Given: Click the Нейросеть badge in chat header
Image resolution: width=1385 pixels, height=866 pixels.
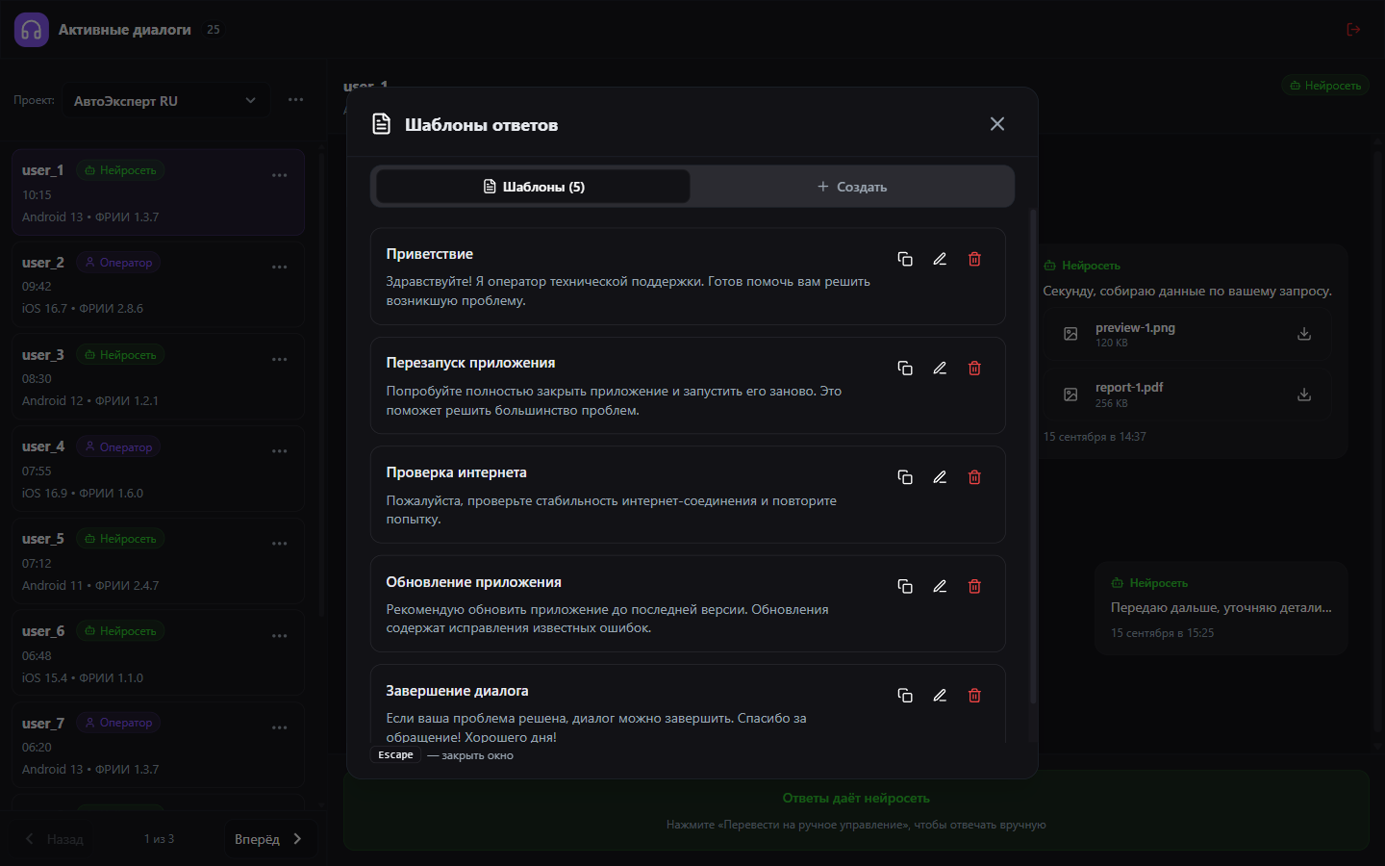Looking at the screenshot, I should pyautogui.click(x=1325, y=86).
